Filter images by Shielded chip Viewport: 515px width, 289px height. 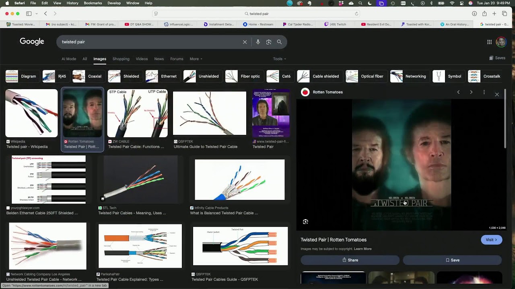tap(124, 76)
